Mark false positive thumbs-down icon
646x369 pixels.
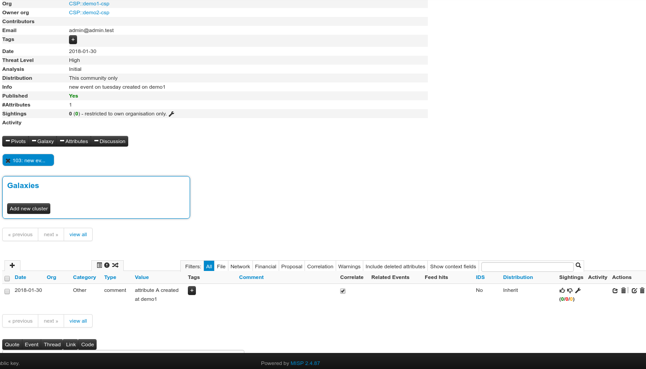coord(570,291)
